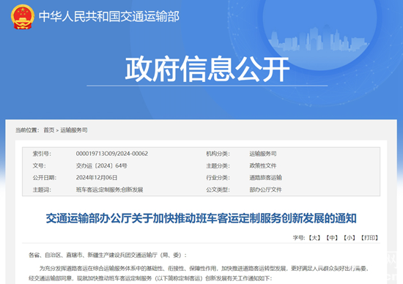This screenshot has width=403, height=284.
Task: Click the 政府信息公开 banner heading
Action: [207, 69]
